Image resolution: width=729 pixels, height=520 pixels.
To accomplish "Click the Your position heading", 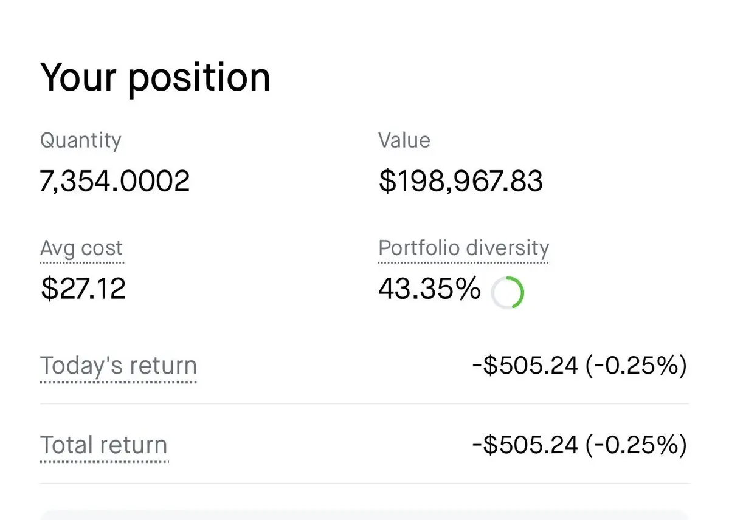I will (155, 77).
